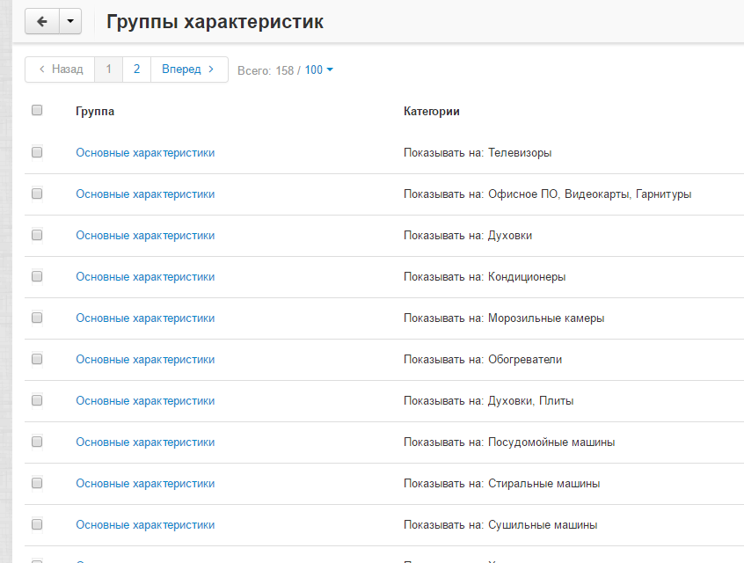Select the Кондиционеры row checkbox
The width and height of the screenshot is (744, 563).
[37, 276]
